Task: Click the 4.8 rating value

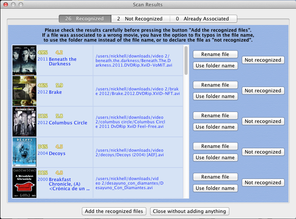Action: pos(59,172)
